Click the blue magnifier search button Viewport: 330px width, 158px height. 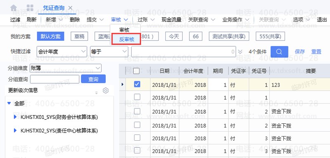click(x=279, y=52)
